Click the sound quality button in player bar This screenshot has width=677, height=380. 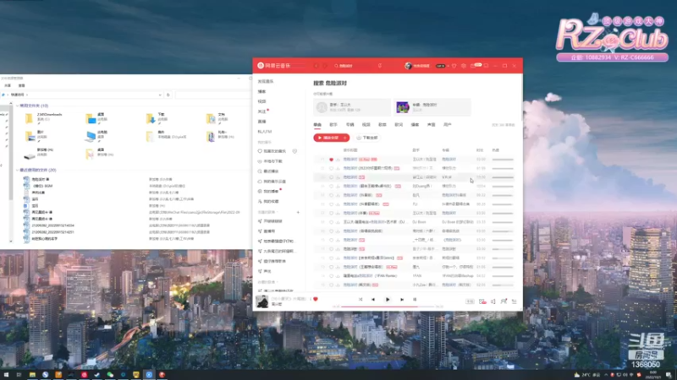[x=470, y=301]
